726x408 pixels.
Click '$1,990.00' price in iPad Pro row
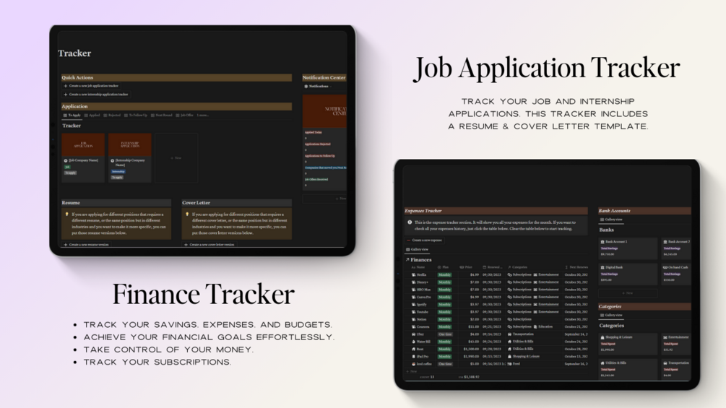coord(471,356)
